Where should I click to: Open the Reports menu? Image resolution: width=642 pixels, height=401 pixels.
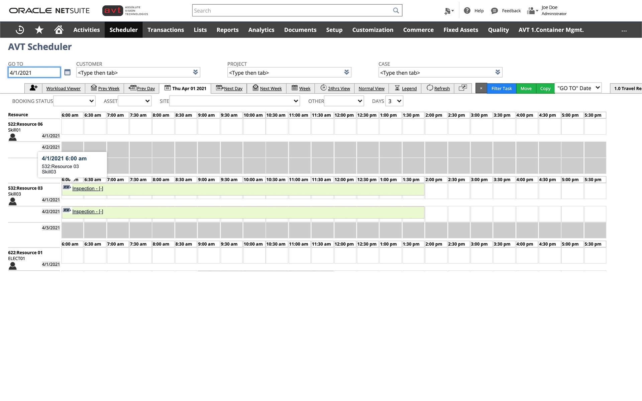(x=227, y=30)
